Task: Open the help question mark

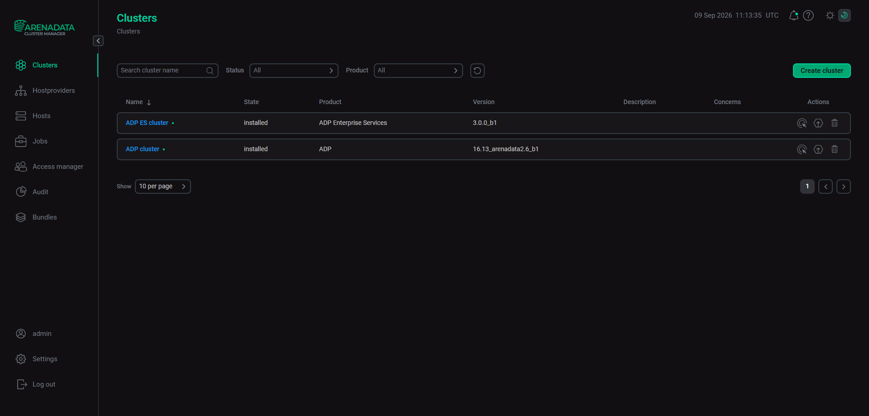Action: click(808, 15)
